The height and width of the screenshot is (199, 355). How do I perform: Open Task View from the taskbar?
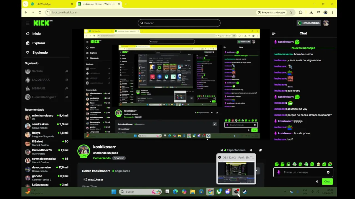[x=167, y=192]
